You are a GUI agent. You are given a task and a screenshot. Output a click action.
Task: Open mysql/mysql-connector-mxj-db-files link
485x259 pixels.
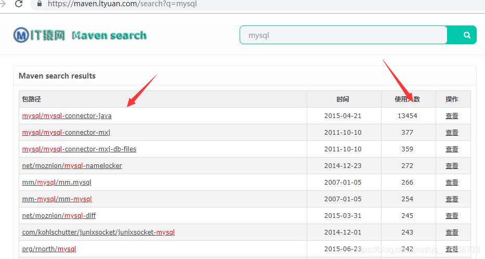[x=79, y=149]
